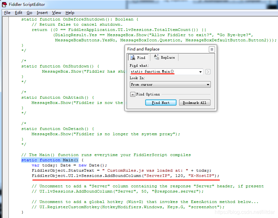Click the MessageBoxButtons.YesNo code line
This screenshot has width=278, height=218.
(x=166, y=40)
